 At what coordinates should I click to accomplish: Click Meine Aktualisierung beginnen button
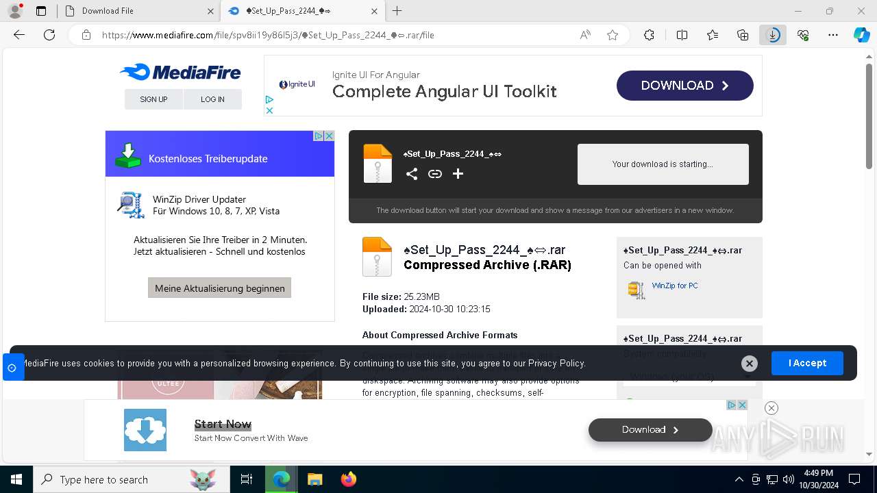pyautogui.click(x=219, y=288)
